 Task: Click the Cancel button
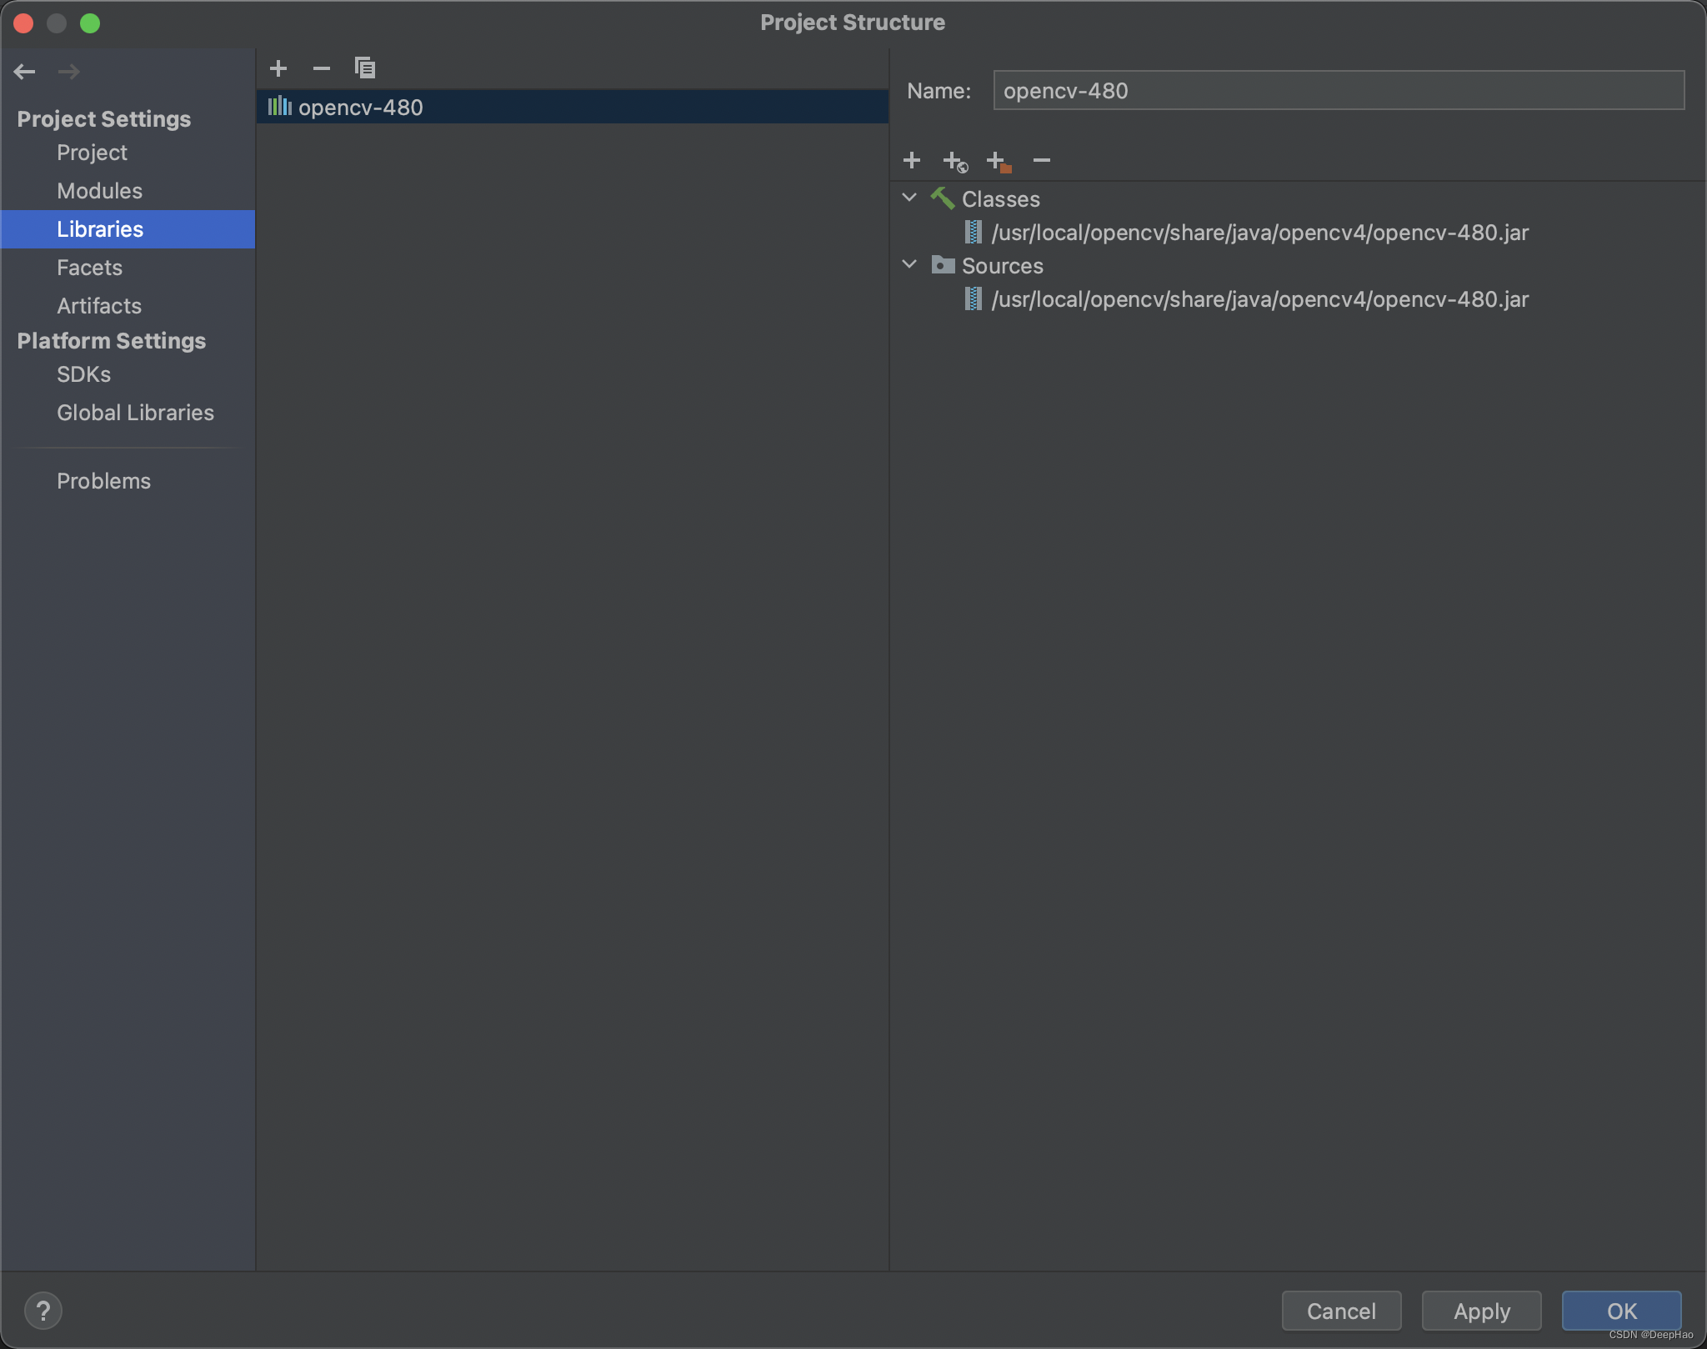(x=1341, y=1311)
